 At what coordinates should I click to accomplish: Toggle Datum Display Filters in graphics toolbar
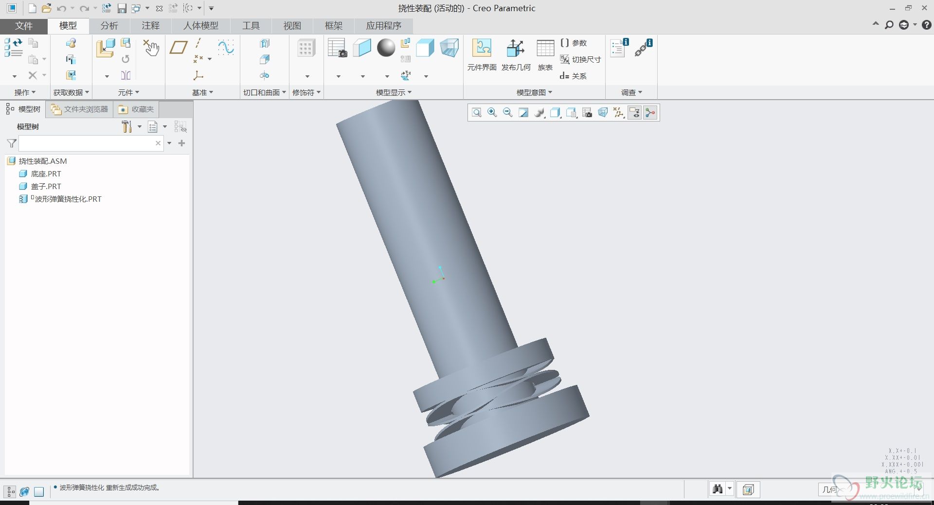point(619,113)
